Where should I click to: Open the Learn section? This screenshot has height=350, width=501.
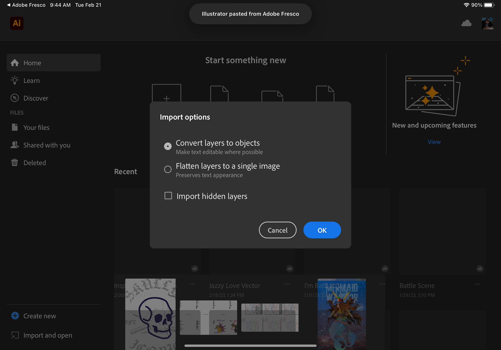tap(54, 80)
